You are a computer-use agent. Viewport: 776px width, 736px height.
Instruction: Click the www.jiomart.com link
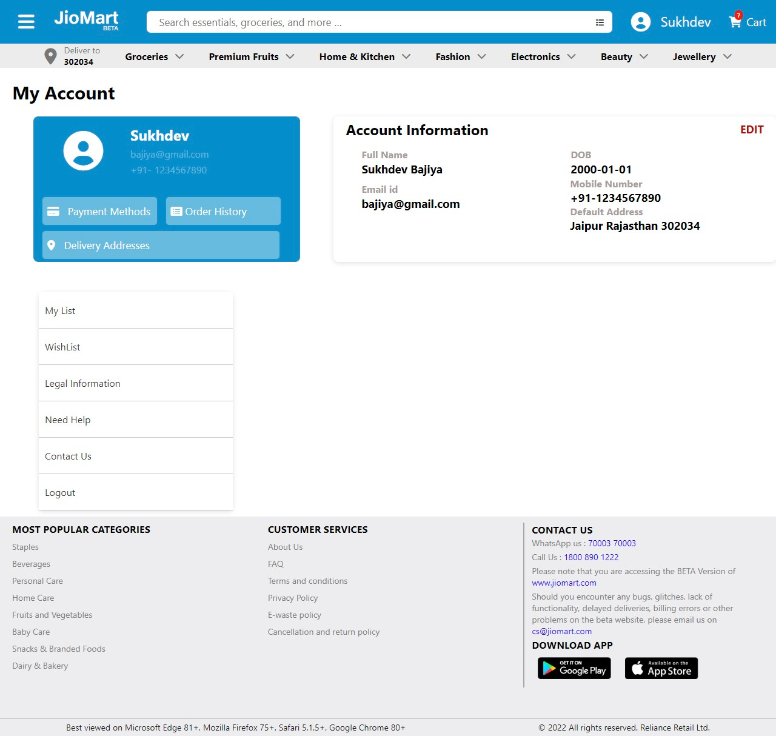click(x=564, y=583)
